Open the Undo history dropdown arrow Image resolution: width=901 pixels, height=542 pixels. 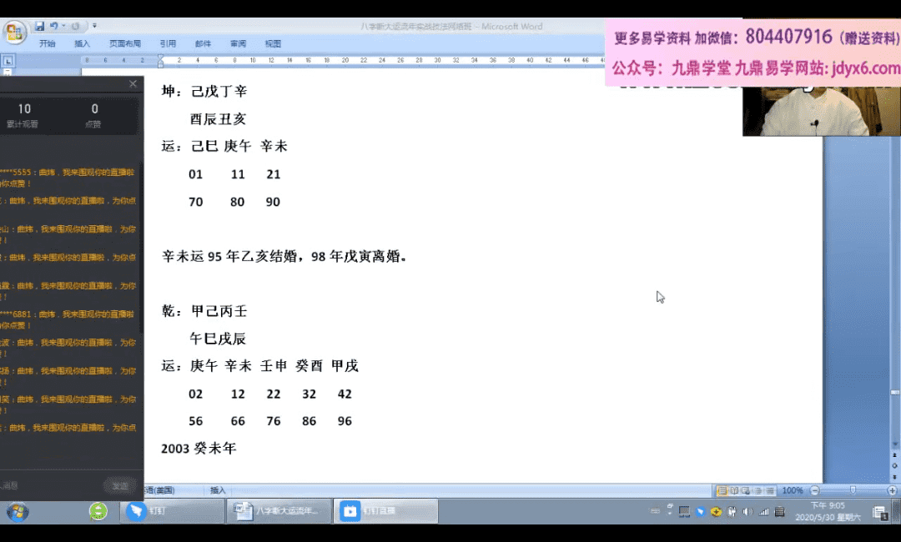(x=63, y=27)
